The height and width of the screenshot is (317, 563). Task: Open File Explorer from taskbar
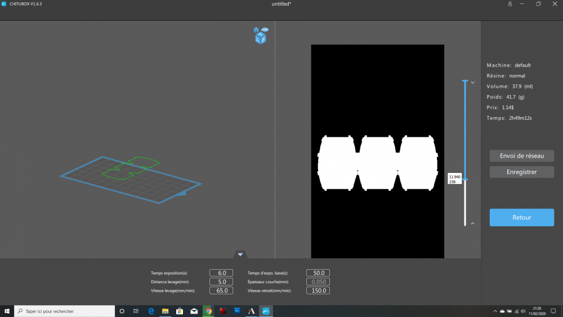coord(165,311)
